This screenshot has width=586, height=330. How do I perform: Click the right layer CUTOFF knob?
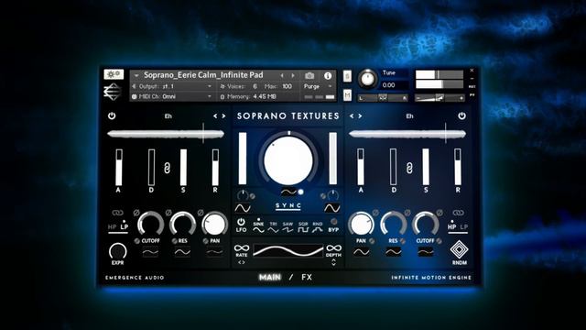(425, 224)
